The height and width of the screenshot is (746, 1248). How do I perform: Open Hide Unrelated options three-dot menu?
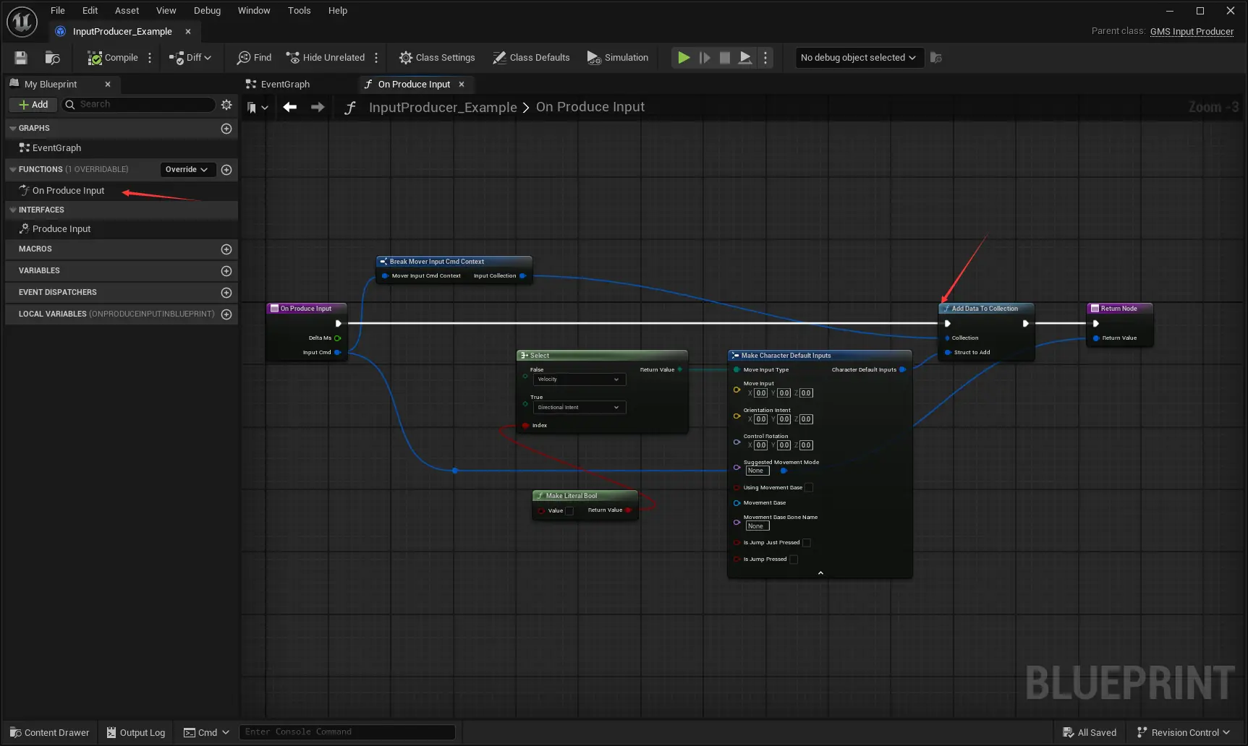click(376, 58)
